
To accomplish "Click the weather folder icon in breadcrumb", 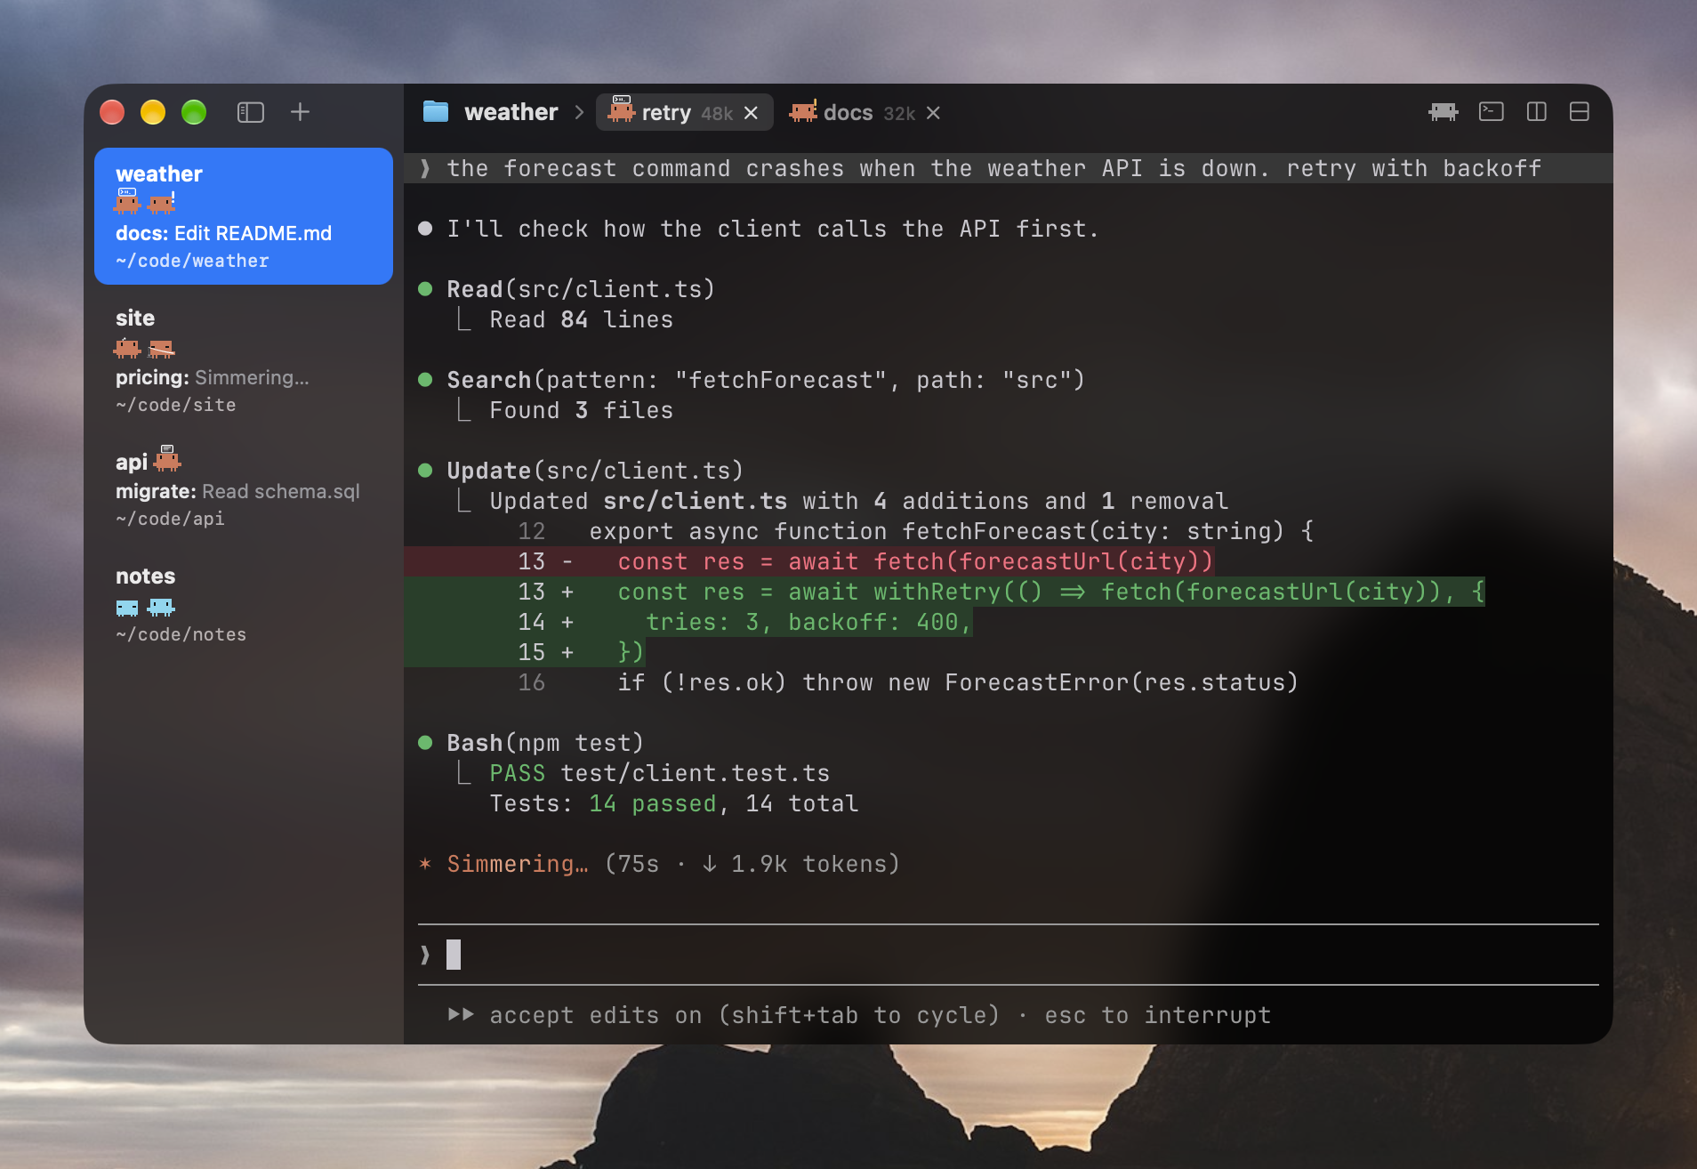I will [x=436, y=112].
